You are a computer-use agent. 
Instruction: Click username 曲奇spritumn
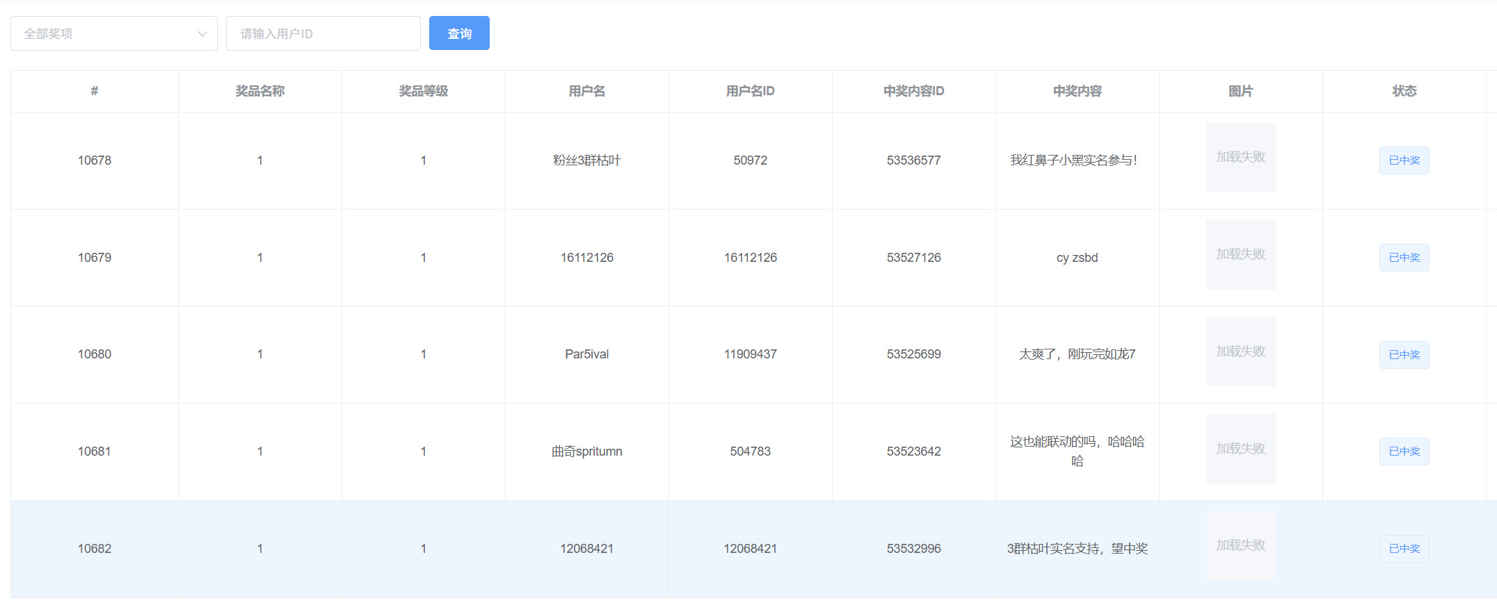(x=587, y=451)
